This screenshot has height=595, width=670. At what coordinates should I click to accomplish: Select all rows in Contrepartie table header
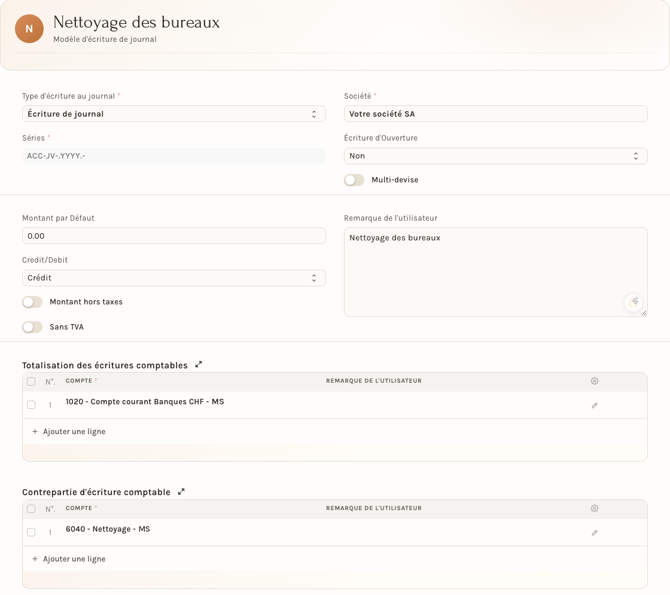pyautogui.click(x=31, y=509)
